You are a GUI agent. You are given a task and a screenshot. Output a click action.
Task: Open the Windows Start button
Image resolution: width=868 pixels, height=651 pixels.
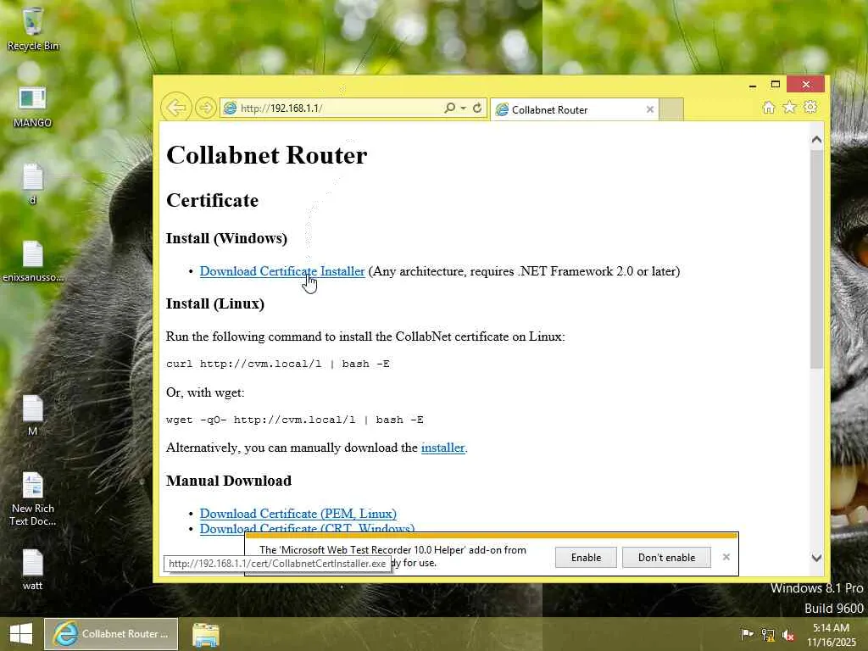(21, 634)
